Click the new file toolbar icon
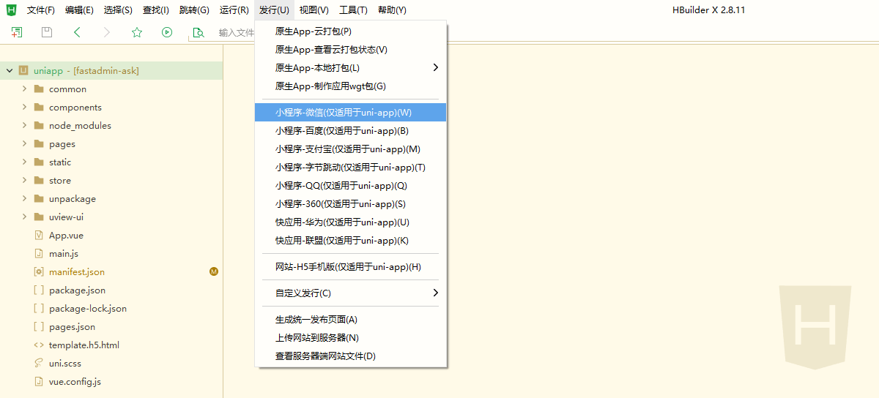The image size is (879, 398). click(16, 32)
